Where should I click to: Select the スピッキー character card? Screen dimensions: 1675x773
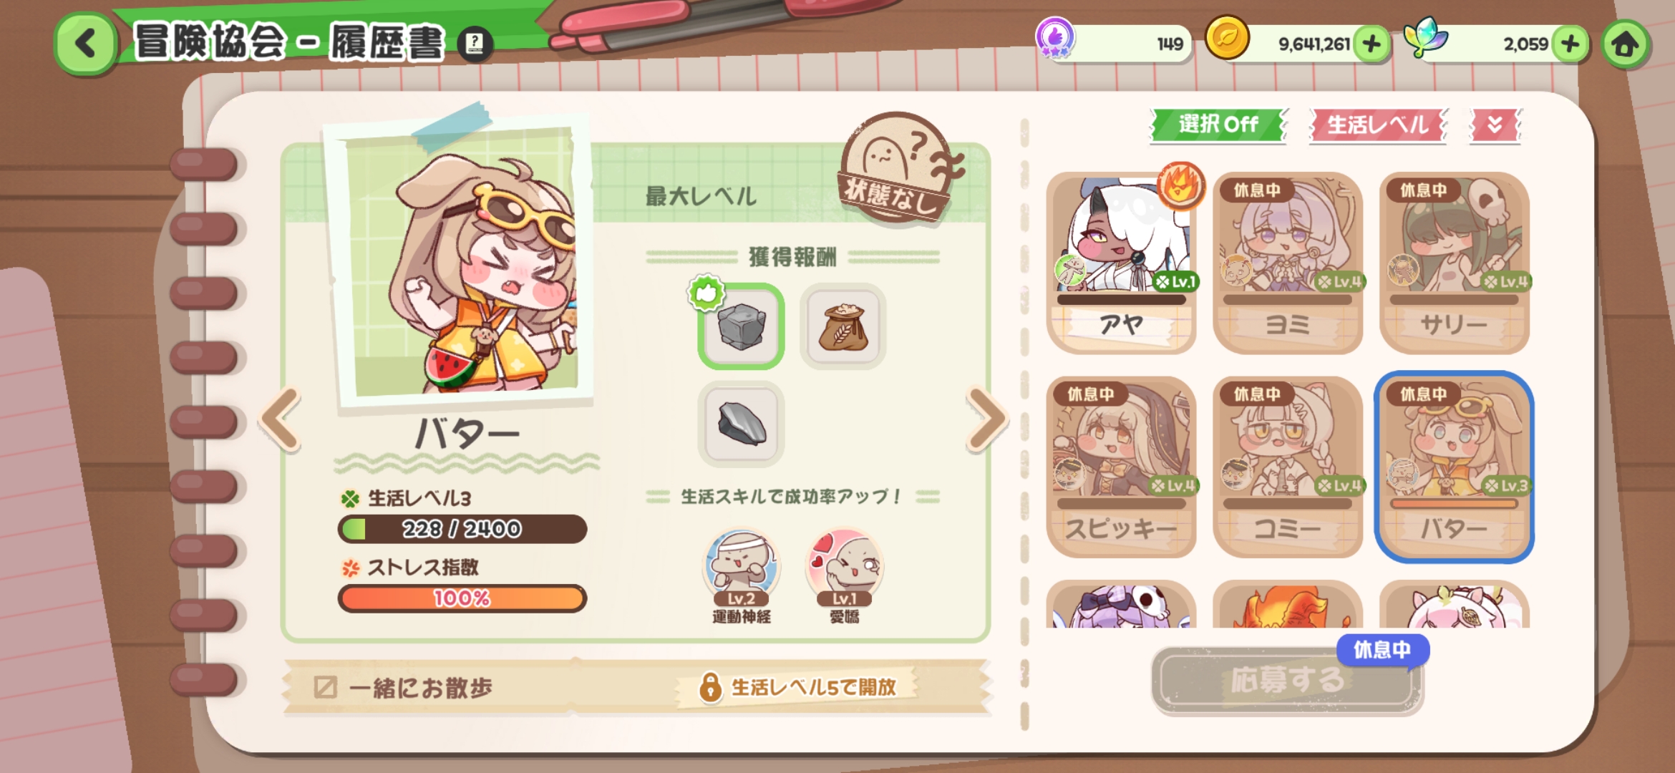1121,467
